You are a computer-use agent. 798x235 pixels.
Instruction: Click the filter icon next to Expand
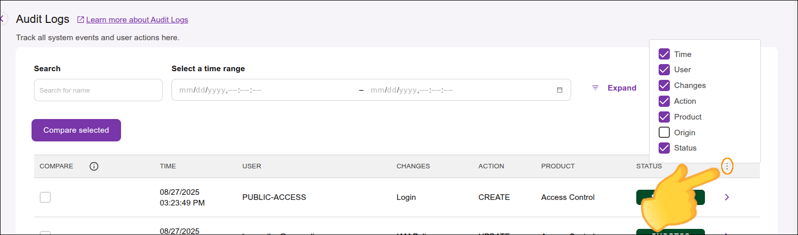[x=595, y=88]
